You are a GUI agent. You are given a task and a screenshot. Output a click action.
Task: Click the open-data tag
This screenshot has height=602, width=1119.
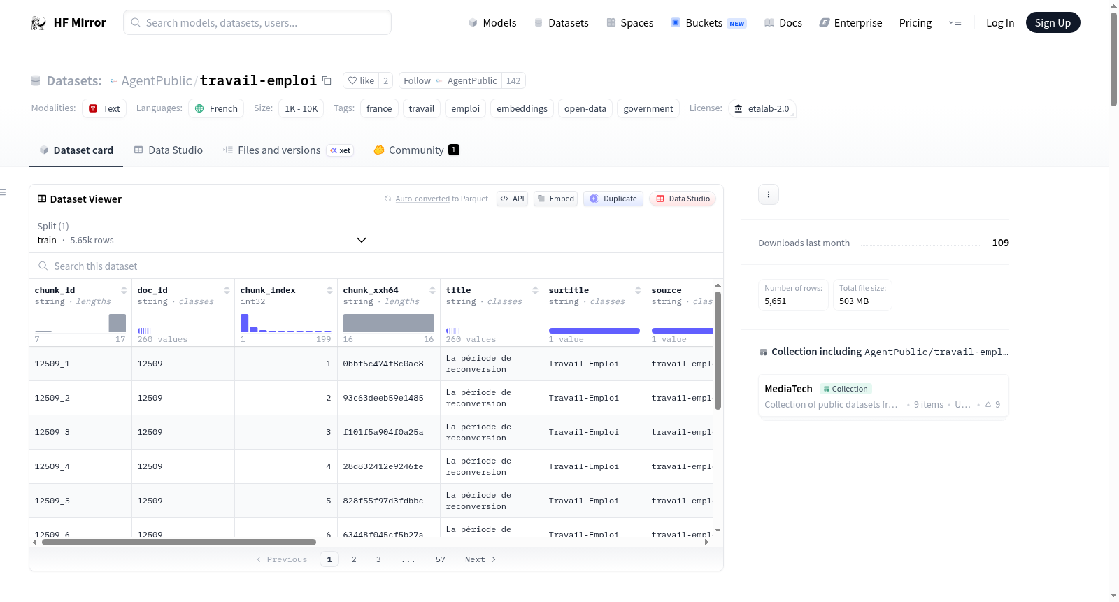(585, 108)
